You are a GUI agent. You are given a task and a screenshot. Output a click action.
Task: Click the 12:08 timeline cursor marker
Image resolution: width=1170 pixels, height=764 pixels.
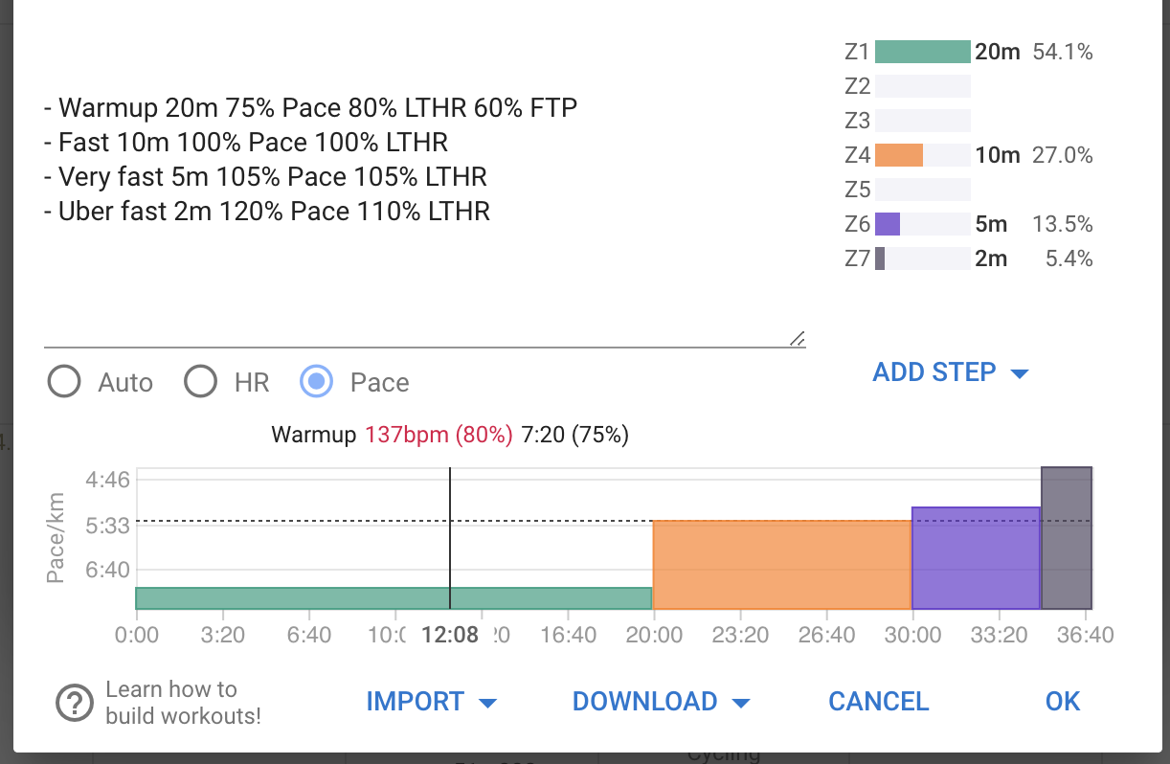[x=450, y=635]
